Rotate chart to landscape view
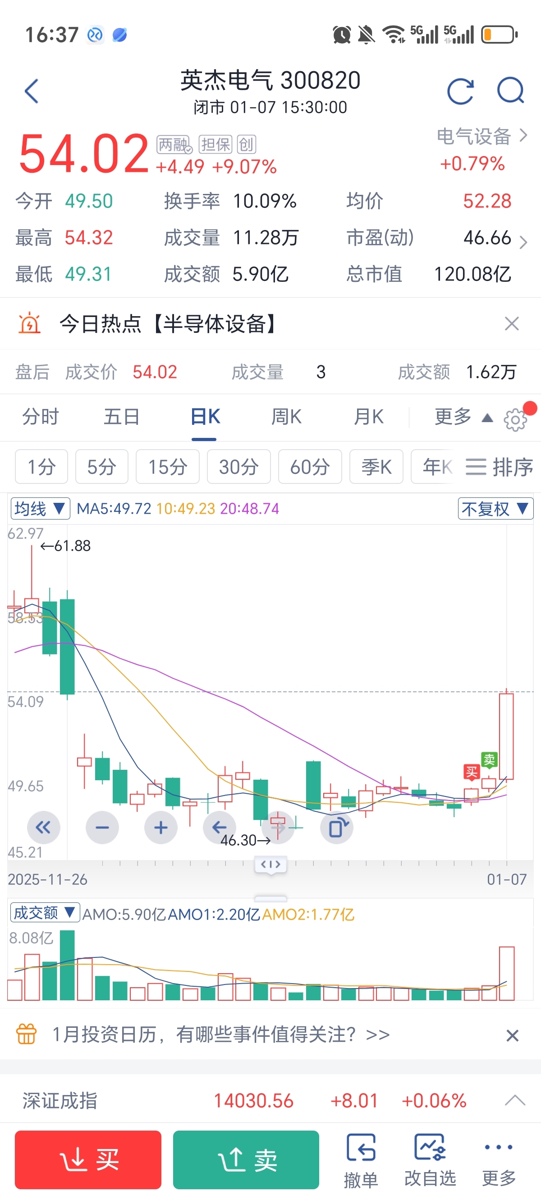Image resolution: width=541 pixels, height=1196 pixels. click(337, 828)
